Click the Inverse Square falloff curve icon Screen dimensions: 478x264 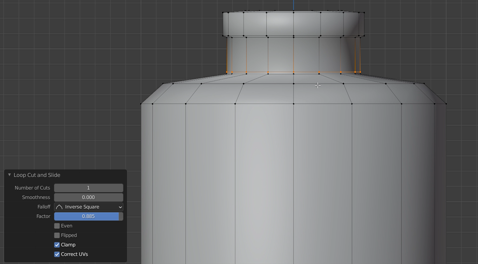pyautogui.click(x=59, y=207)
